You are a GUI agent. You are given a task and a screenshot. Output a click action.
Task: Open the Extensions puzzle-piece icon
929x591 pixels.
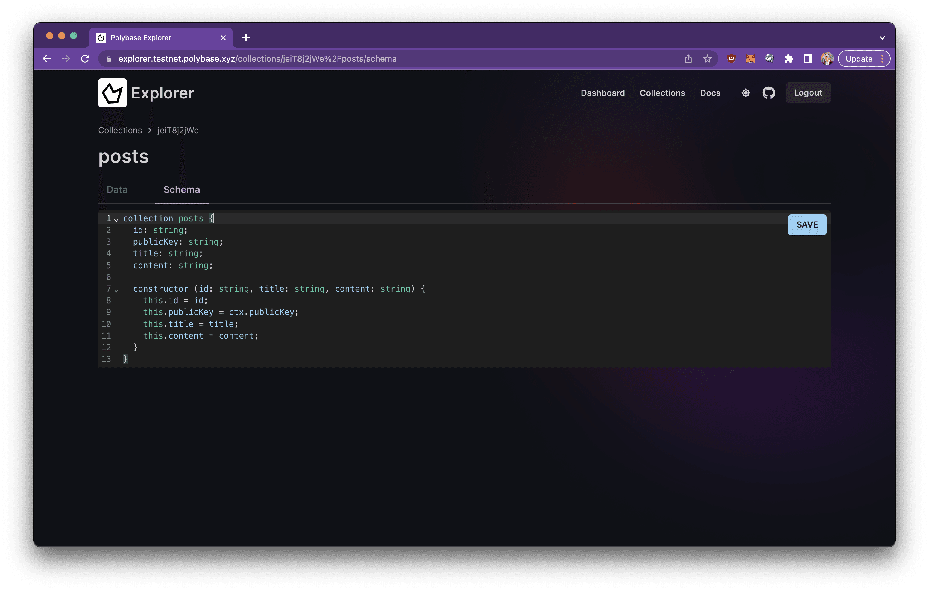(789, 59)
